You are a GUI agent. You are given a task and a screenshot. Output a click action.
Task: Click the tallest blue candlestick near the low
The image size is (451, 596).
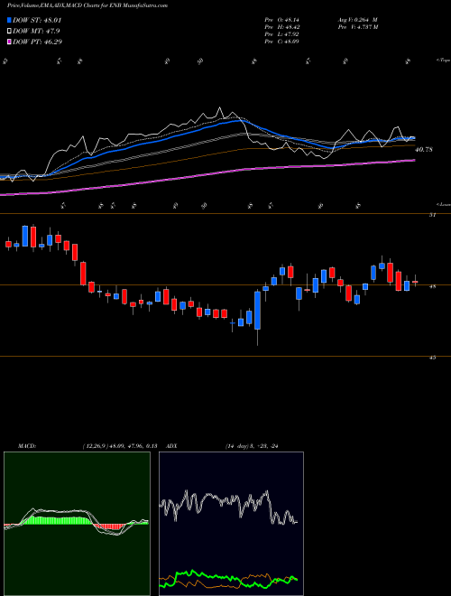point(257,310)
